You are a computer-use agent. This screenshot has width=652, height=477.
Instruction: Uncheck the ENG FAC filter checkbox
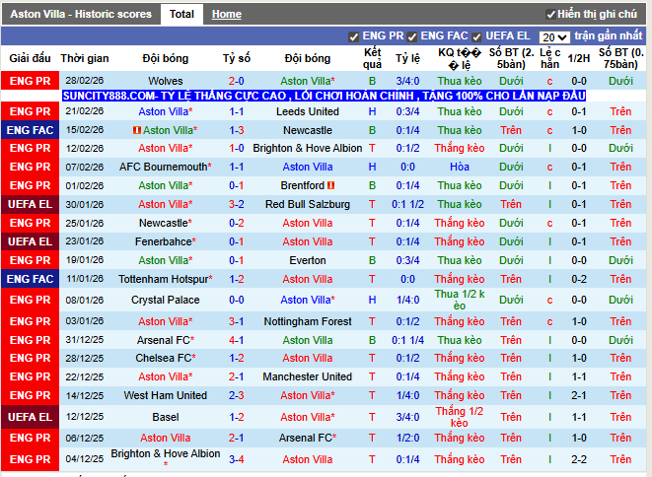(412, 37)
